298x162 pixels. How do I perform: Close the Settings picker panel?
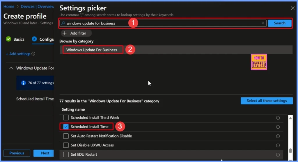(292, 8)
